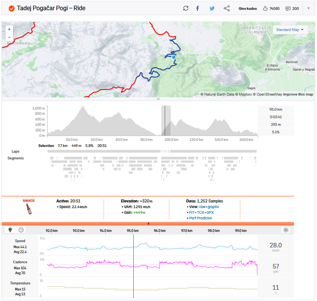
Task: Expand the header dropdown arrow
Action: (x=308, y=8)
